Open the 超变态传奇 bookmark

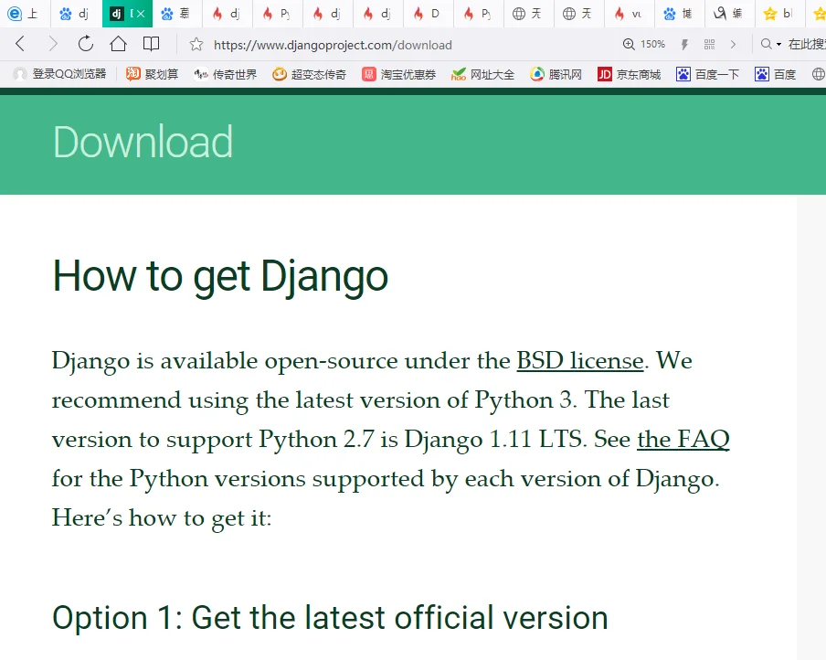tap(309, 74)
